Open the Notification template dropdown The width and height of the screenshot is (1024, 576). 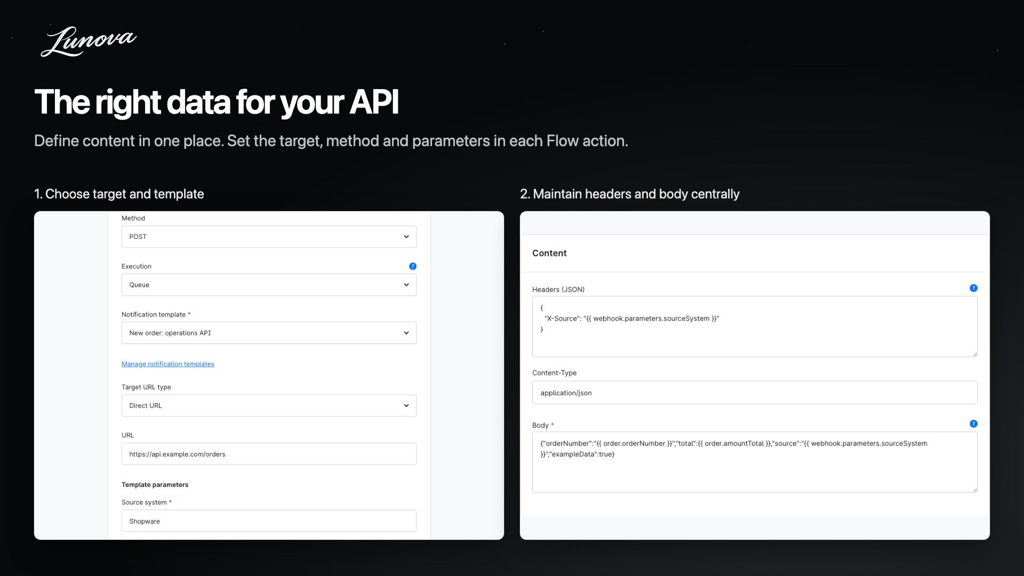pyautogui.click(x=269, y=333)
